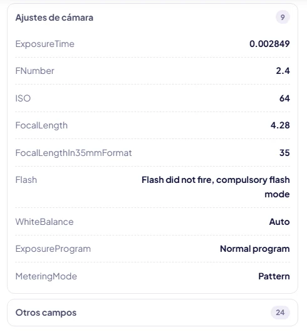Select the MeteringMode label
Viewport: 307px width, 332px height.
pyautogui.click(x=46, y=276)
